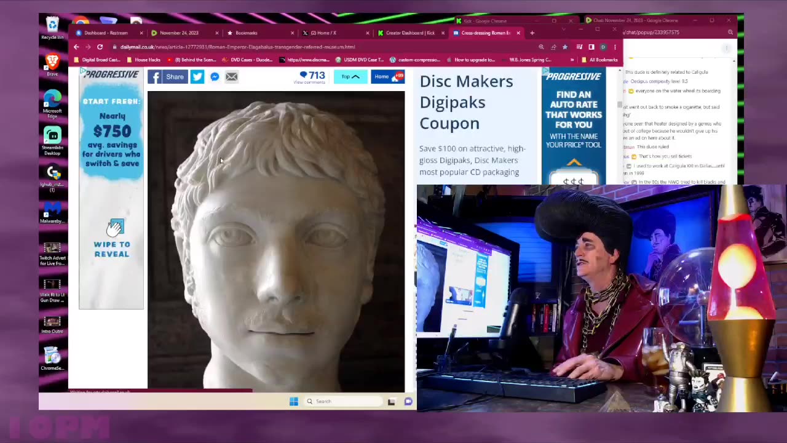This screenshot has width=787, height=443.
Task: Open House Hacks bookmark folder
Action: (x=143, y=60)
